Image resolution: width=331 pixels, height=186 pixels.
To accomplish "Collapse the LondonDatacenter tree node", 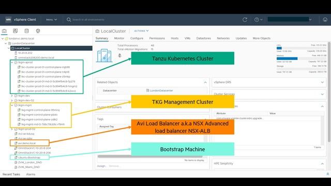I will coord(6,43).
